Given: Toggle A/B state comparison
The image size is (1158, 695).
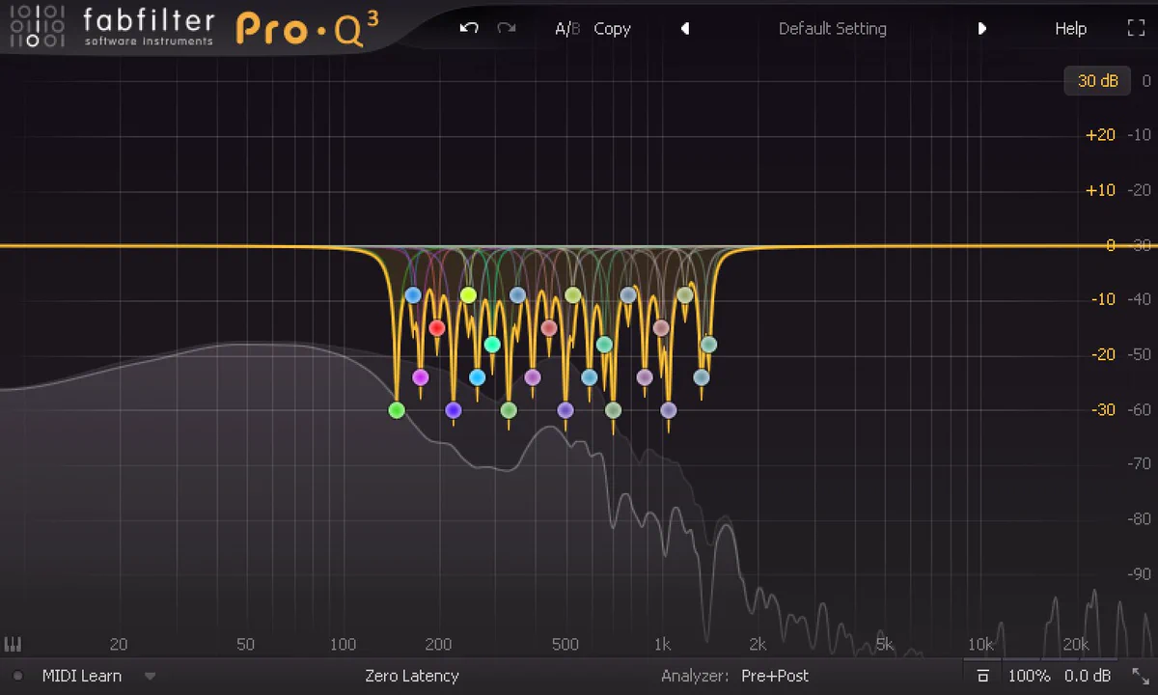Looking at the screenshot, I should click(x=567, y=29).
